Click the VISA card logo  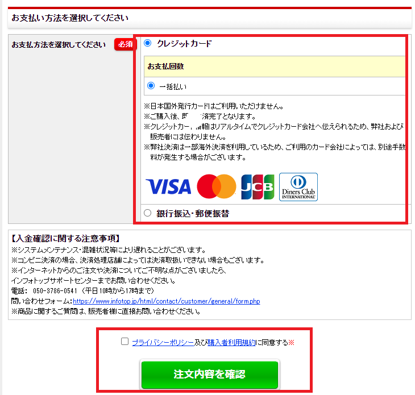168,186
